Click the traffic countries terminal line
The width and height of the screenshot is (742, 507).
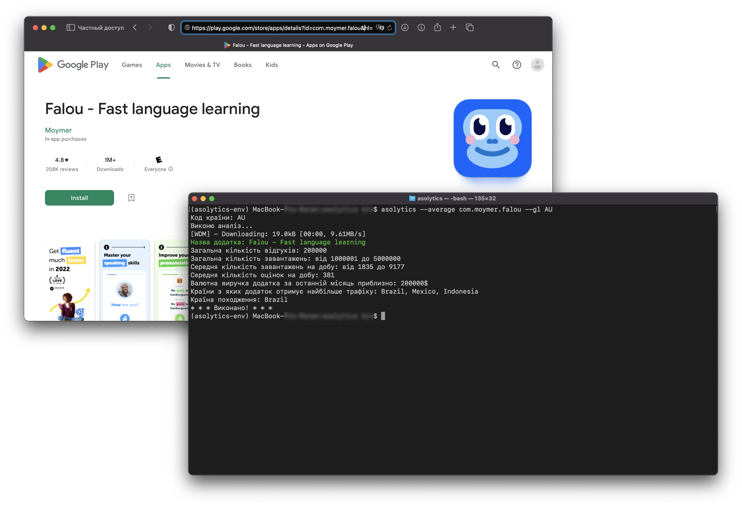pyautogui.click(x=334, y=292)
